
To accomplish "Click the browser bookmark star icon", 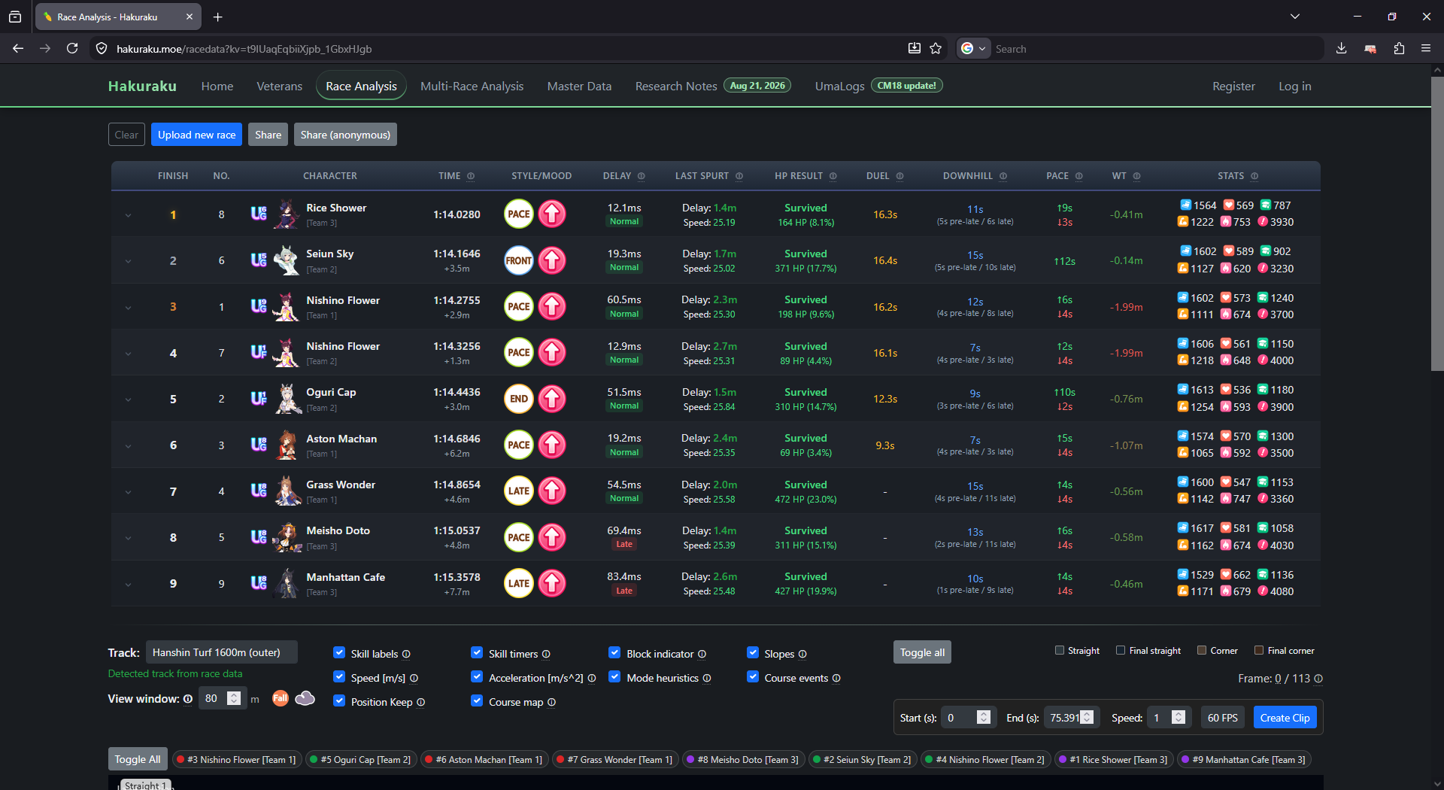I will [x=936, y=48].
